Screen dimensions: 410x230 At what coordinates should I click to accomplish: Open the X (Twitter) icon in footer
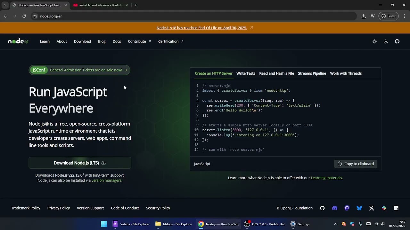pos(372,208)
